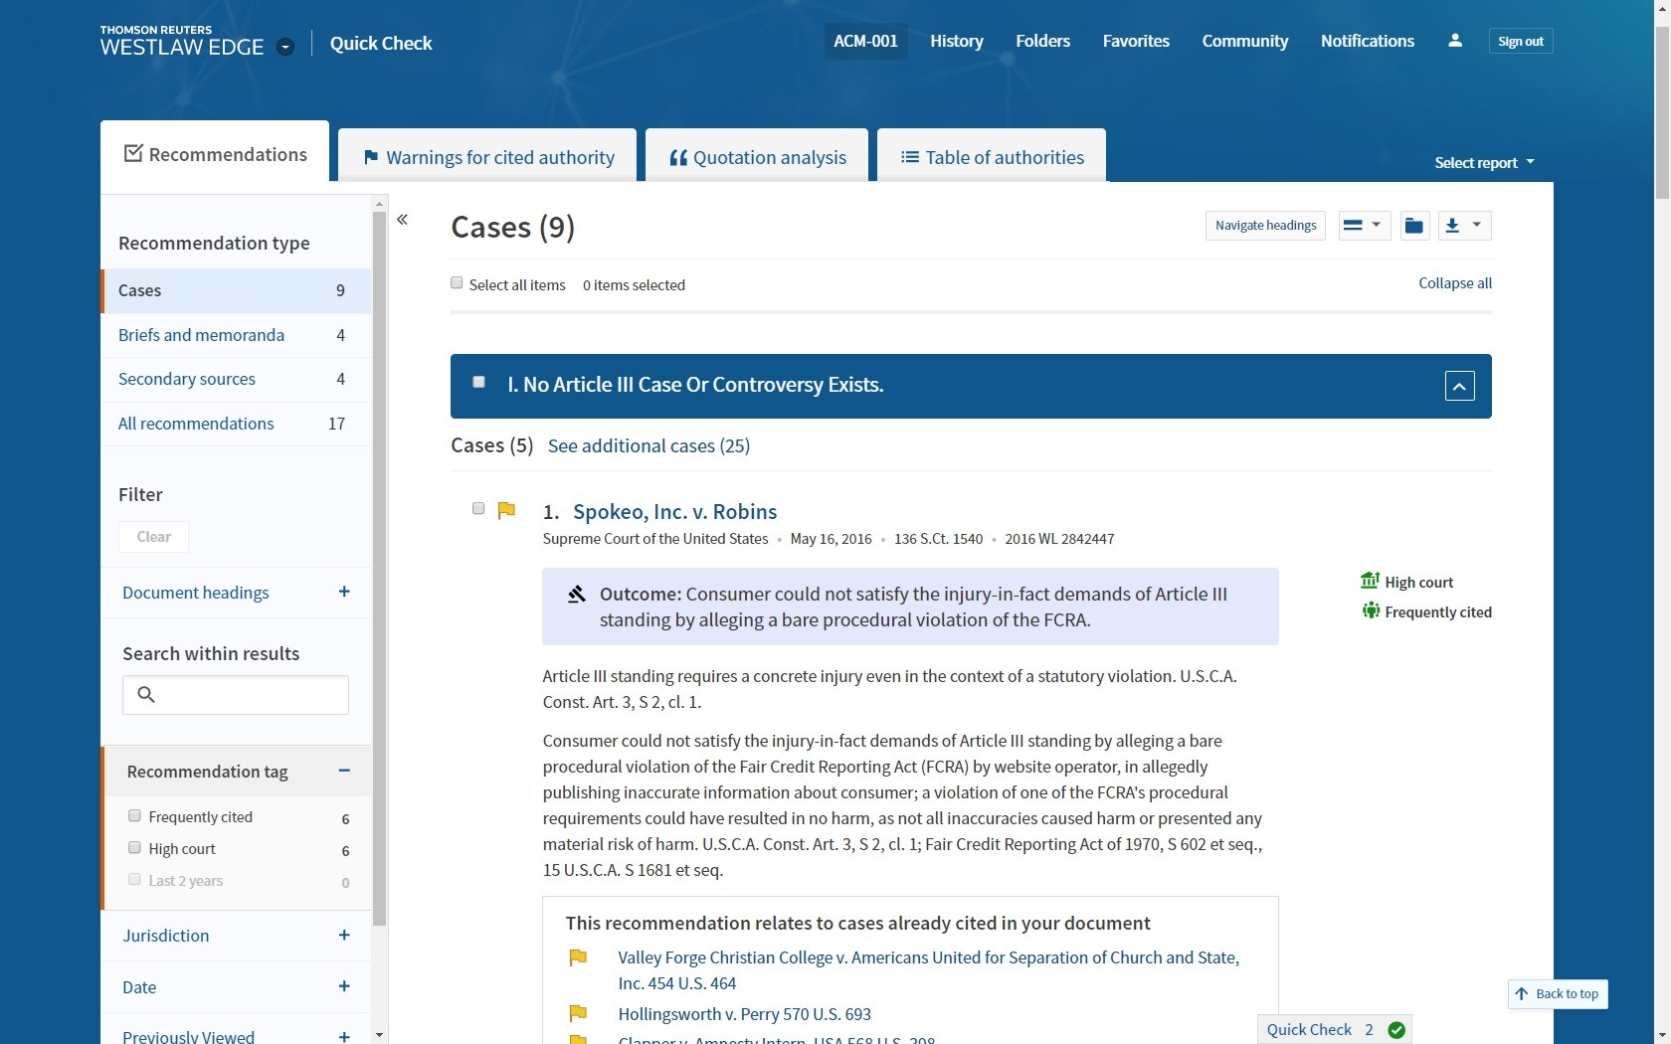Open the Spokeo, Inc. v. Robins case
This screenshot has height=1044, width=1671.
674,512
